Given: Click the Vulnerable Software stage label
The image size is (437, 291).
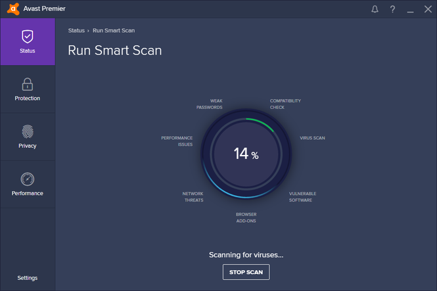Looking at the screenshot, I should tap(302, 196).
